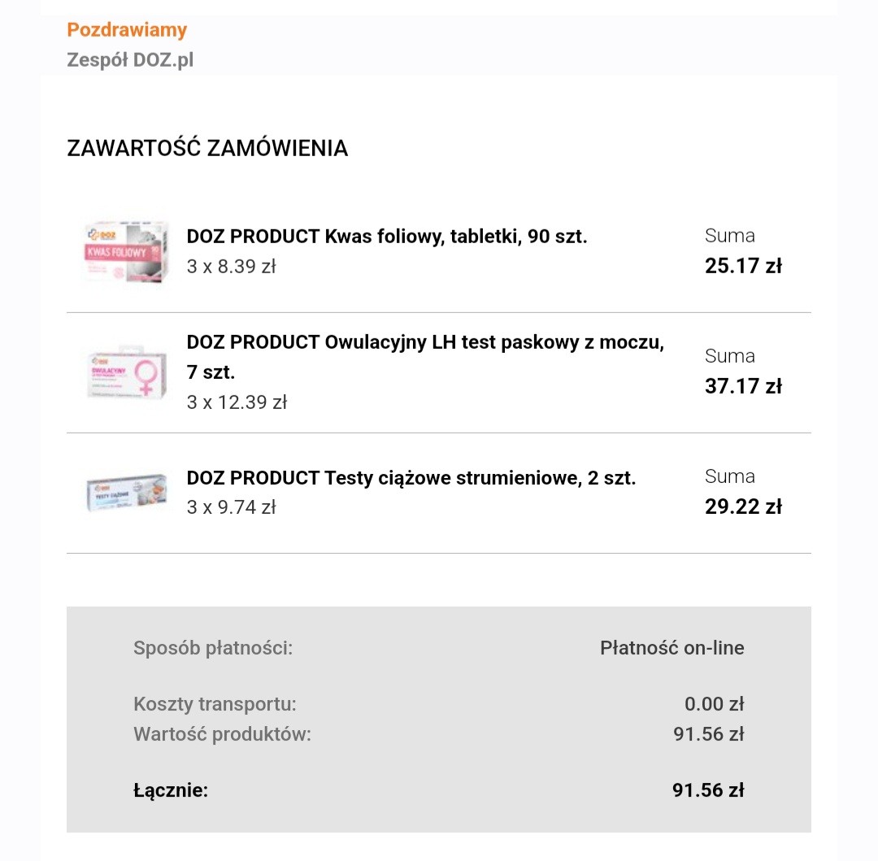Click the Zespół DOZ.pl signature text
The width and height of the screenshot is (878, 861).
[x=130, y=60]
